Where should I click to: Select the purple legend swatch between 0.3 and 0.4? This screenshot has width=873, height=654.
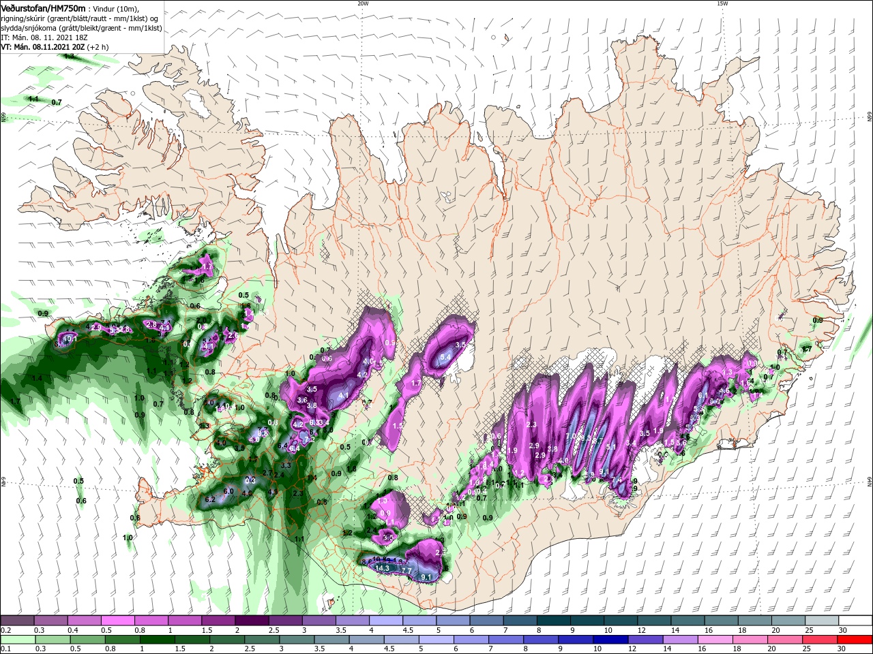pyautogui.click(x=50, y=620)
